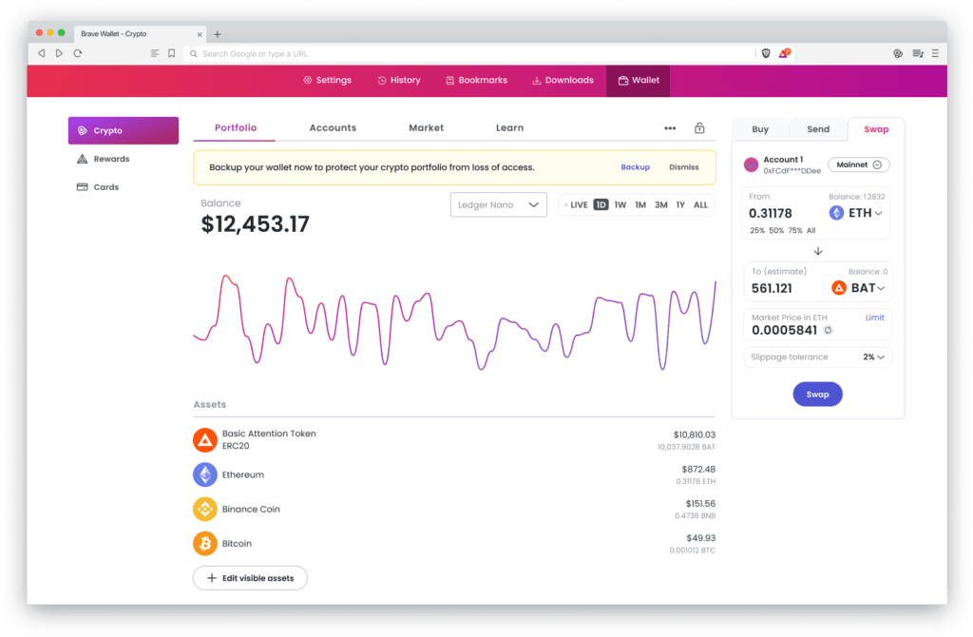Open Bookmarks in the top navigation
Viewport: 973px width, 637px height.
click(477, 80)
